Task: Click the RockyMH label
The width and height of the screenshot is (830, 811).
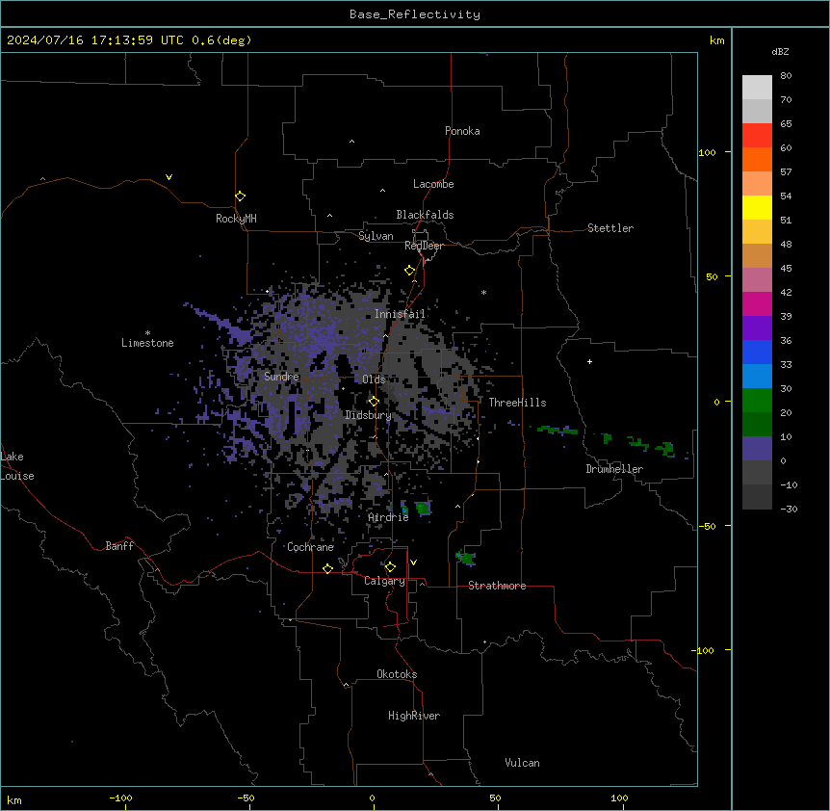Action: click(236, 219)
